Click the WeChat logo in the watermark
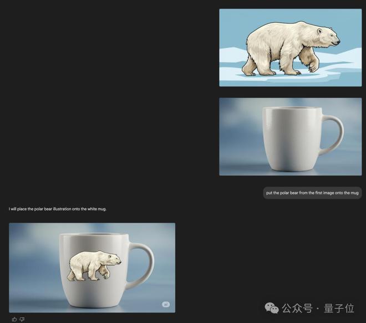The image size is (366, 323). [272, 308]
